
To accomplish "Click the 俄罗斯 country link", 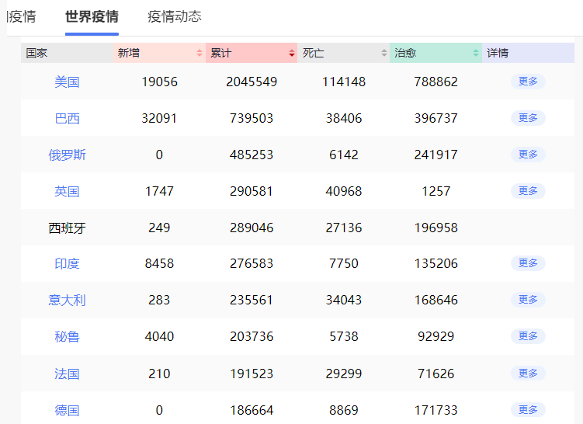I will coord(67,155).
